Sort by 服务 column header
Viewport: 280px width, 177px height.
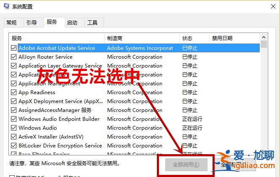(x=57, y=38)
